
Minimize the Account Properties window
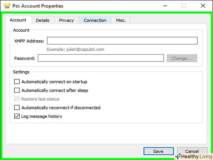click(165, 6)
